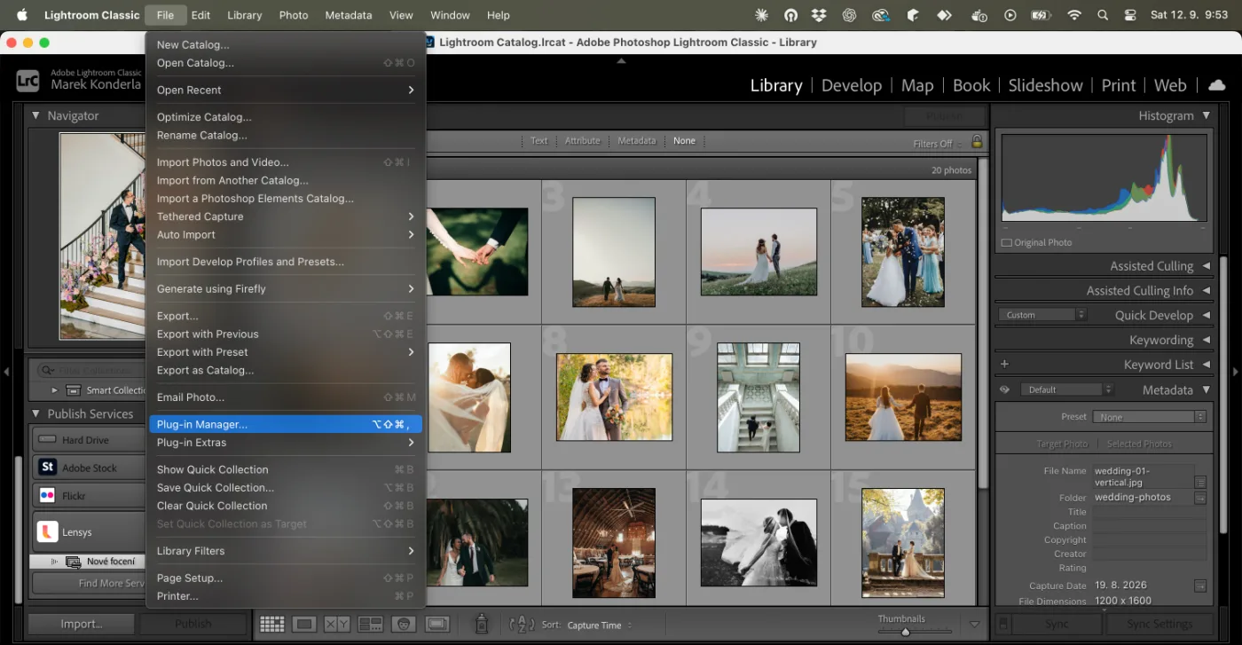Screen dimensions: 1242x645
Task: Toggle the Original Photo checkbox
Action: pos(1006,242)
